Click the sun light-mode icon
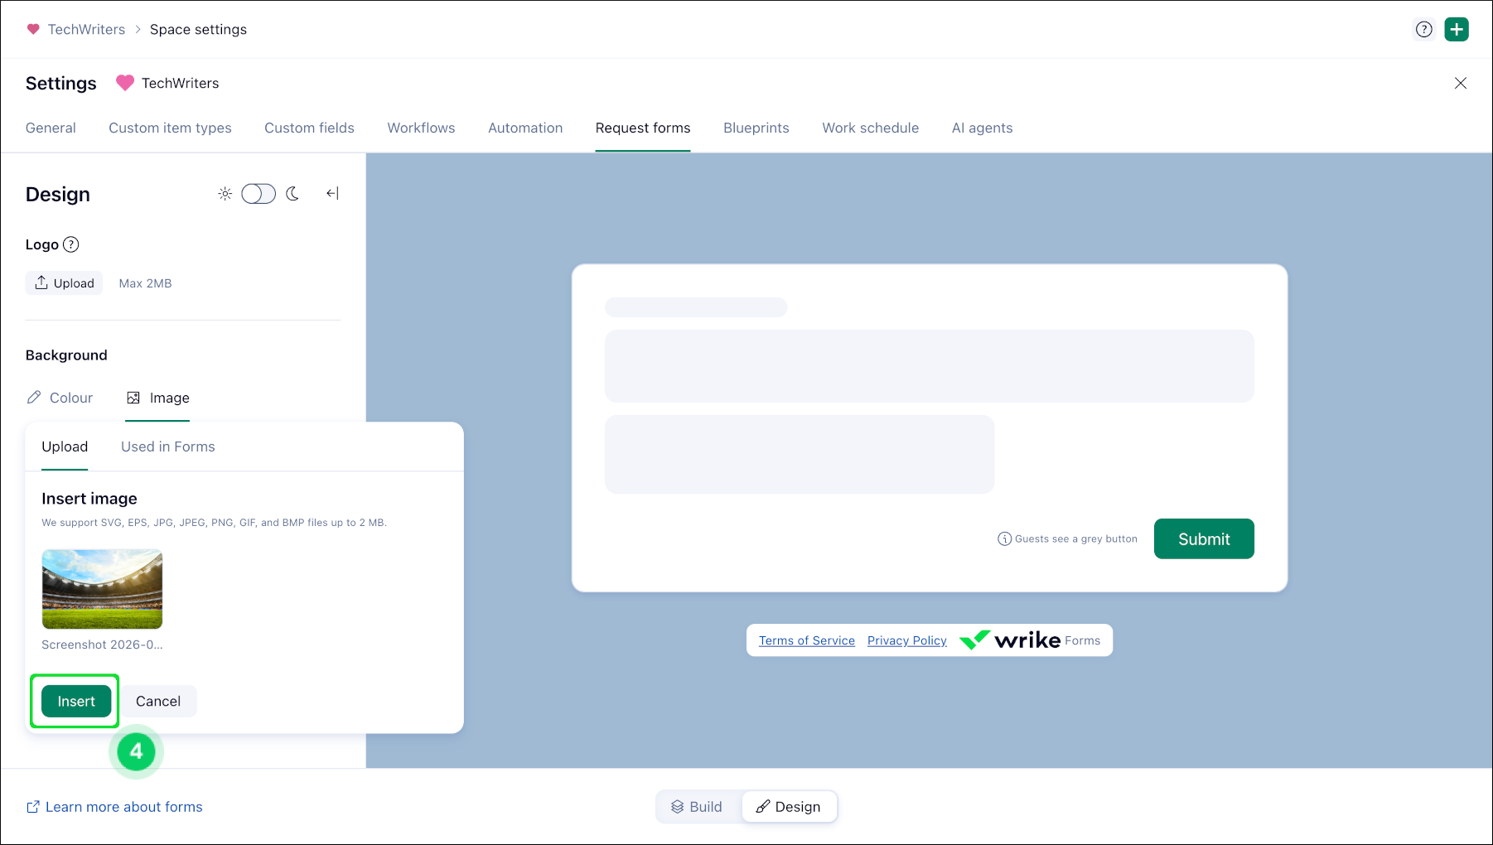 tap(225, 194)
